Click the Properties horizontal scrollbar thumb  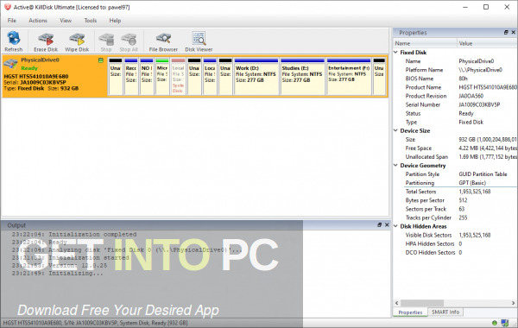click(x=422, y=303)
